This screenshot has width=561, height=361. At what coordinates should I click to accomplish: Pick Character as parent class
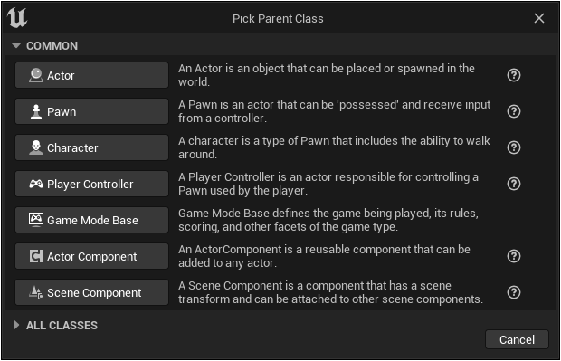[x=91, y=147]
